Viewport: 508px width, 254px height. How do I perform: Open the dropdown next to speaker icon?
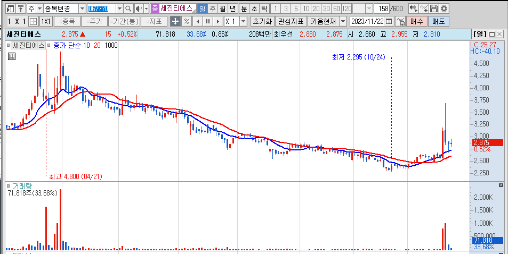coord(146,9)
